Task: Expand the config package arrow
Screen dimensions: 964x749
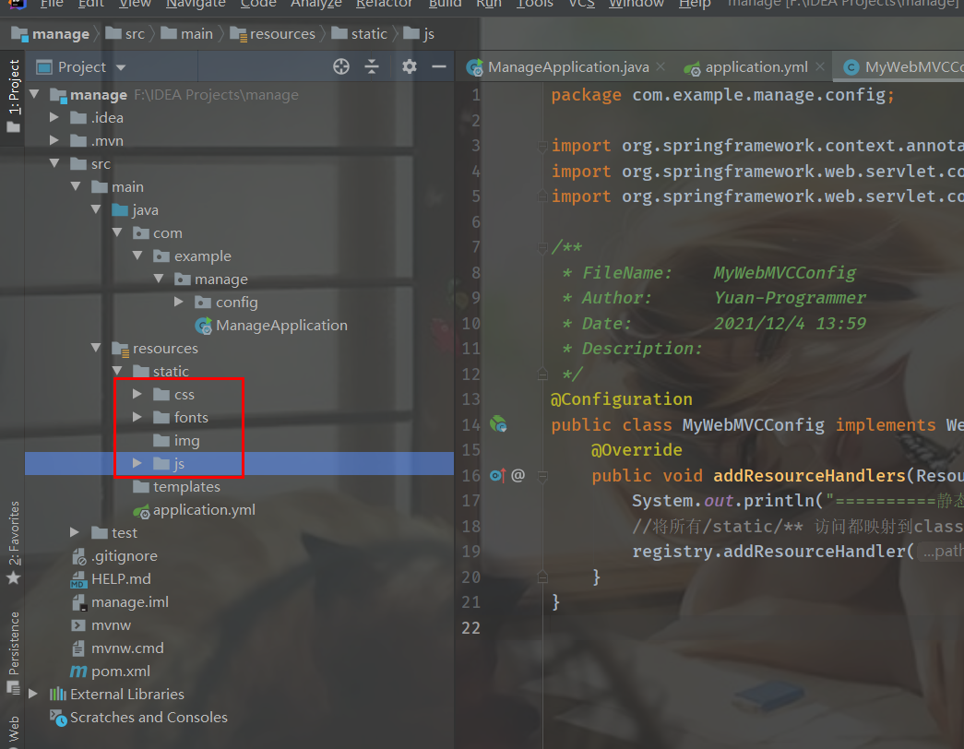Action: click(179, 302)
